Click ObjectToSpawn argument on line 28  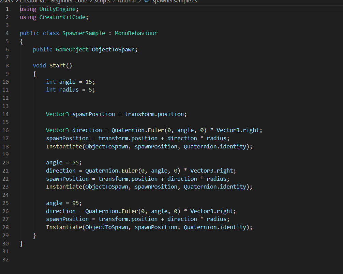(x=106, y=227)
